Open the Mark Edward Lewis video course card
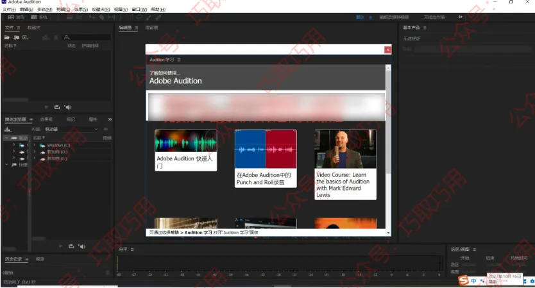The height and width of the screenshot is (288, 535). click(x=345, y=164)
